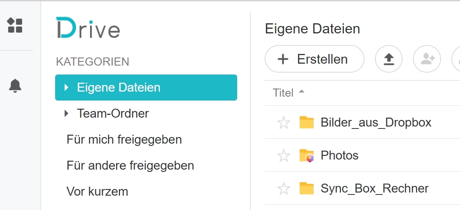Star the Photos folder
Image resolution: width=460 pixels, height=210 pixels.
click(x=283, y=155)
